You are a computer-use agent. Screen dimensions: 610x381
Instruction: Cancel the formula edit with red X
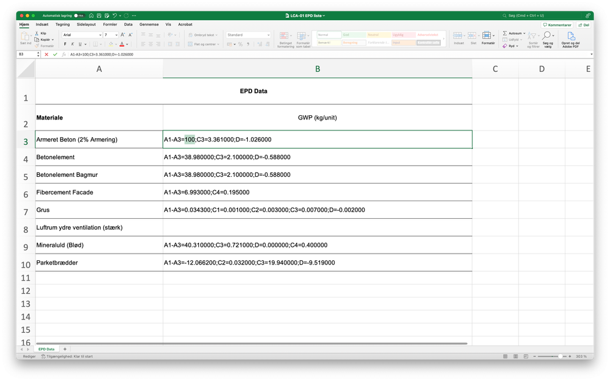46,54
